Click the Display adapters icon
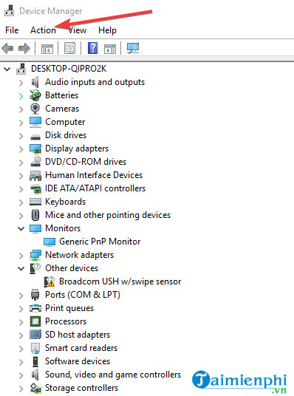The height and width of the screenshot is (396, 294). click(x=35, y=149)
